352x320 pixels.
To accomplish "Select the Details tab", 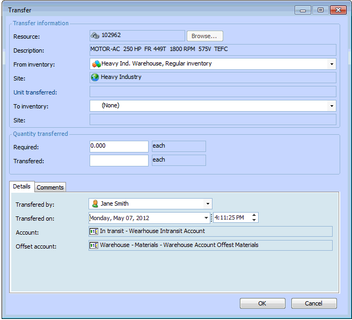I will 21,186.
